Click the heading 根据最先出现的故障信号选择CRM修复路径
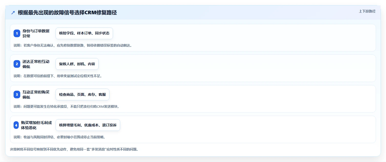Image resolution: width=386 pixels, height=162 pixels. pos(67,13)
